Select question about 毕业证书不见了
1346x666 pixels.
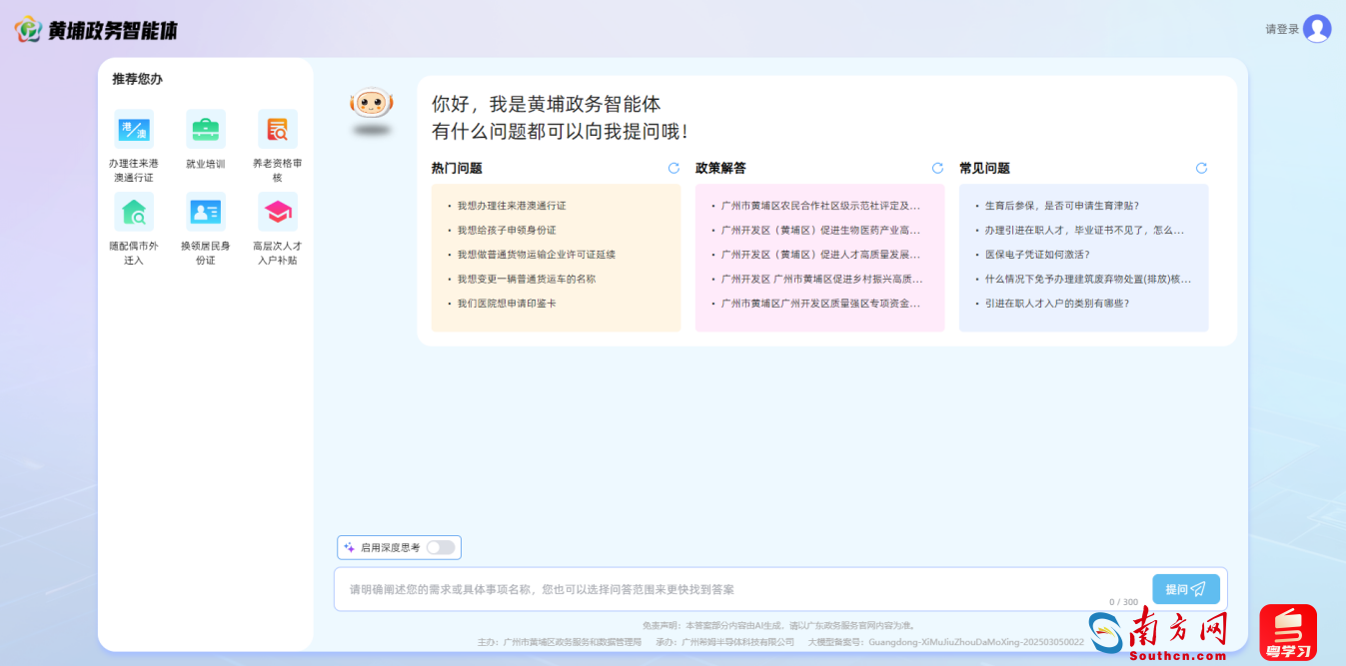click(1084, 230)
